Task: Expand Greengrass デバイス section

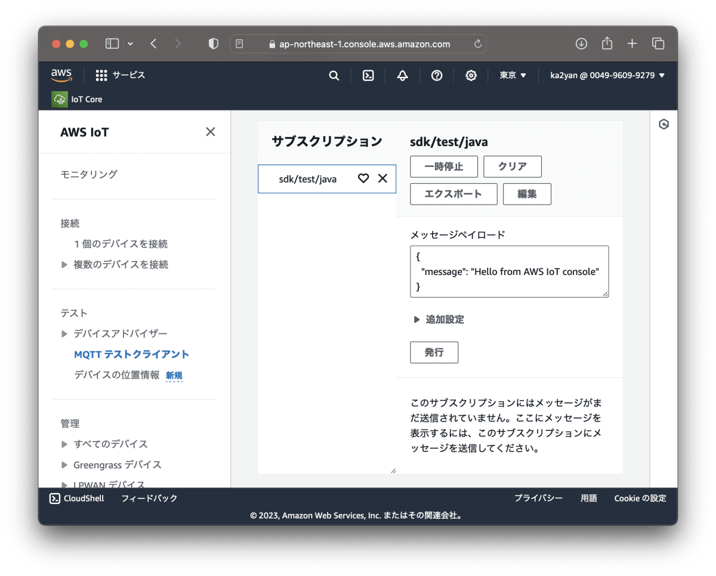Action: (x=64, y=465)
